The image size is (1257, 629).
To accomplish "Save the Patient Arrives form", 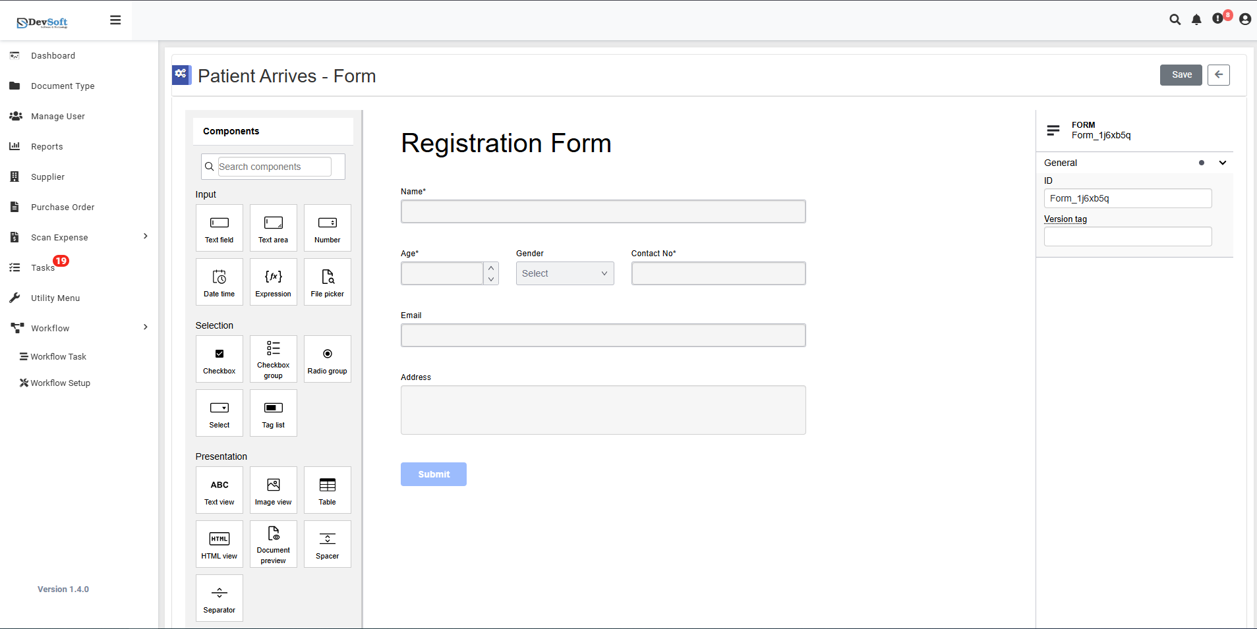I will coord(1181,74).
